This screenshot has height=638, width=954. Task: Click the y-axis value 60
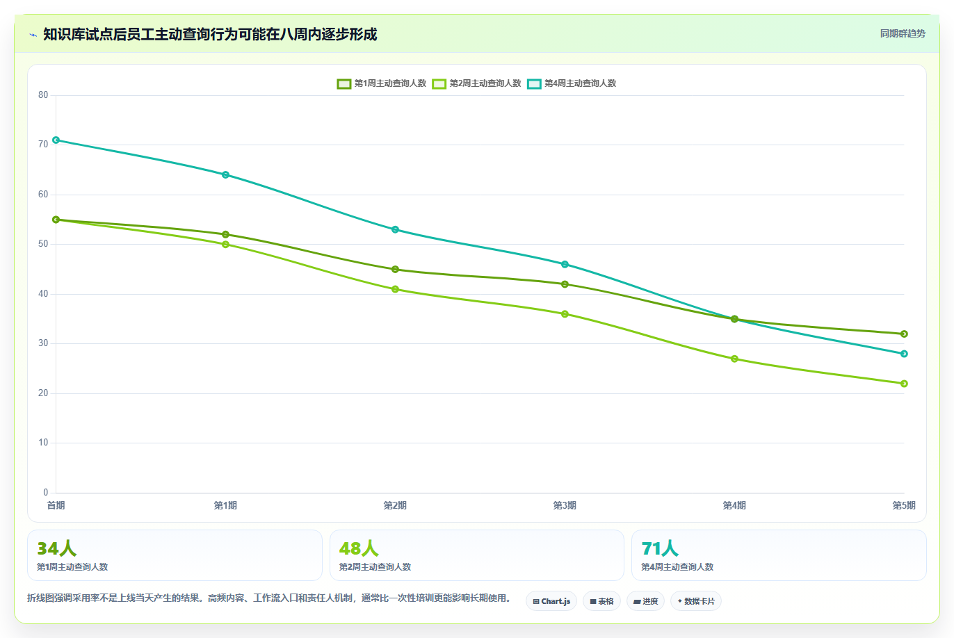tap(43, 195)
